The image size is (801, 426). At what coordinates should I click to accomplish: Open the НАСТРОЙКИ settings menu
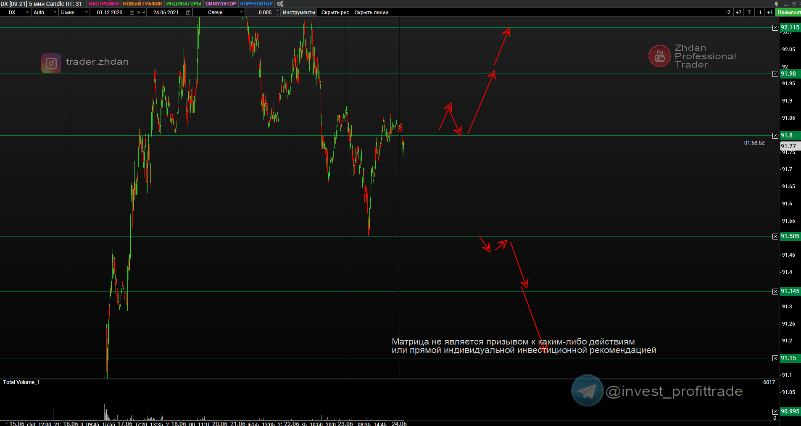(x=103, y=4)
